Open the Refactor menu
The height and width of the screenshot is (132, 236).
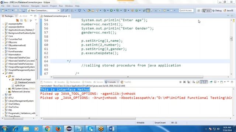25,6
